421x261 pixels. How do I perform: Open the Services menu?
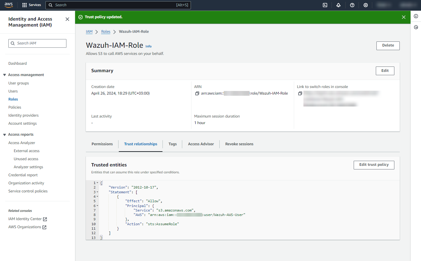pos(32,5)
